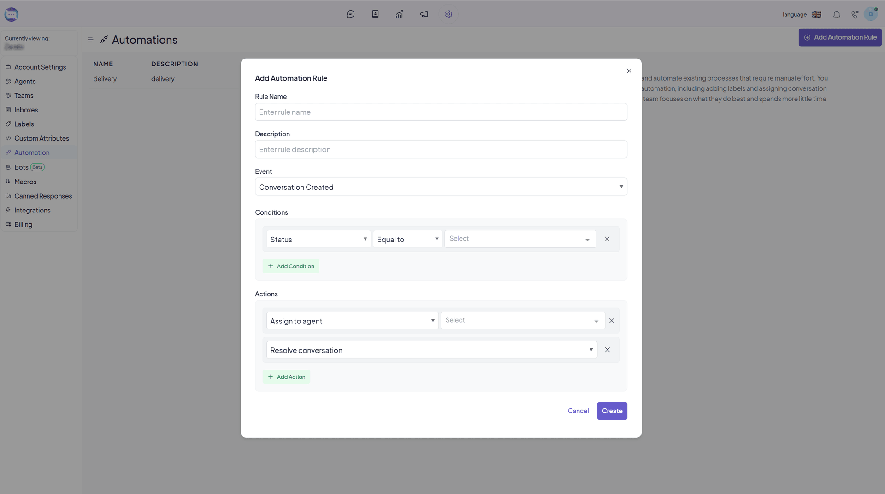Open Canned Responses settings page
Image resolution: width=885 pixels, height=494 pixels.
click(43, 196)
